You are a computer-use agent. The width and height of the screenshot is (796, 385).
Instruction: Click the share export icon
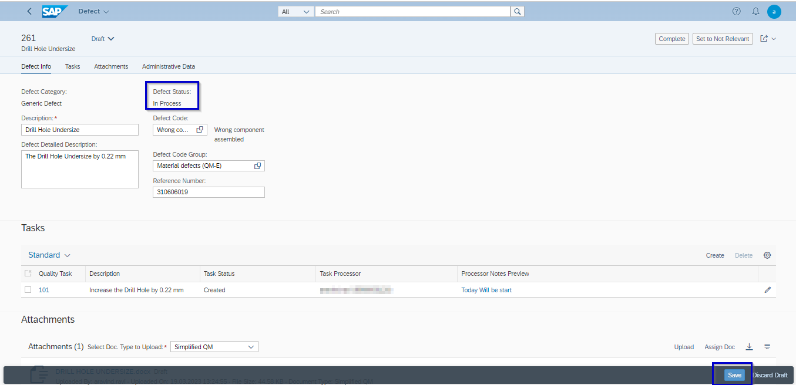point(764,39)
